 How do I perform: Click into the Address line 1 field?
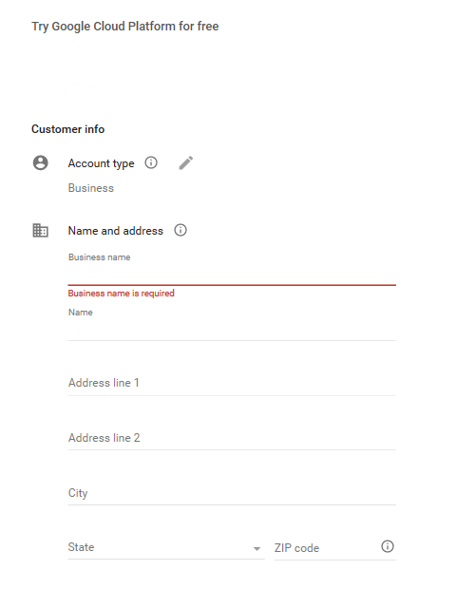tap(232, 383)
